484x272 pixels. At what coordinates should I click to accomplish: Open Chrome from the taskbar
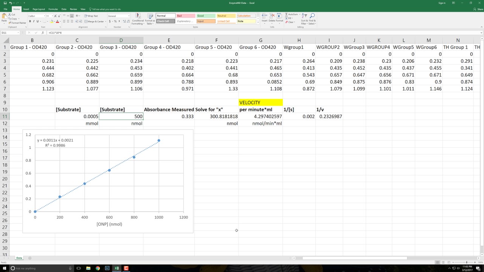tap(98, 268)
